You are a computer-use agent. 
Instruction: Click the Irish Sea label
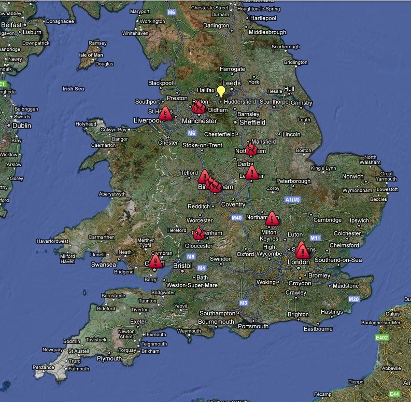click(73, 89)
